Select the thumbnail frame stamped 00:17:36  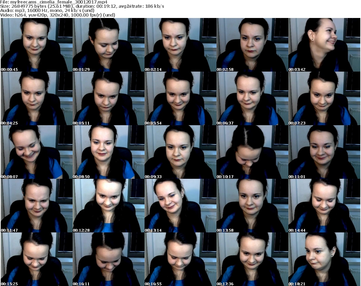pos(252,259)
